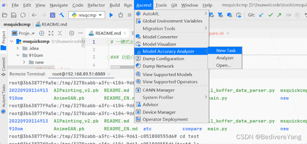Close the compare.sh editor tab
The image size is (307, 144).
click(228, 33)
